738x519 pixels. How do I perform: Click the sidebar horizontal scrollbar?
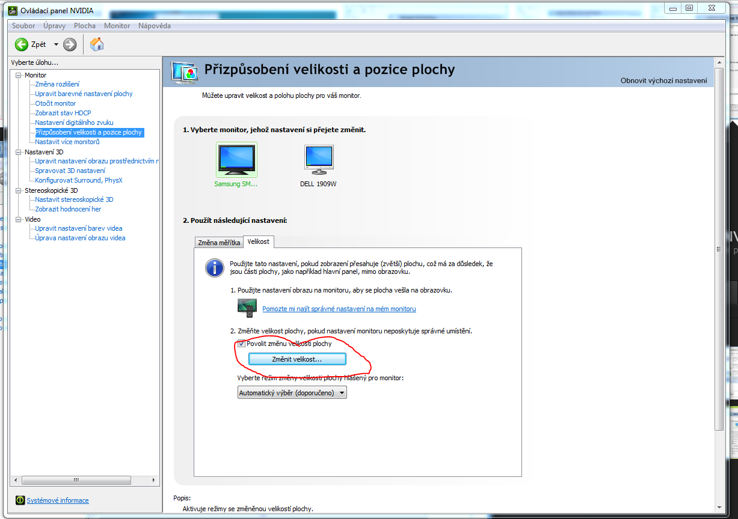coord(76,481)
